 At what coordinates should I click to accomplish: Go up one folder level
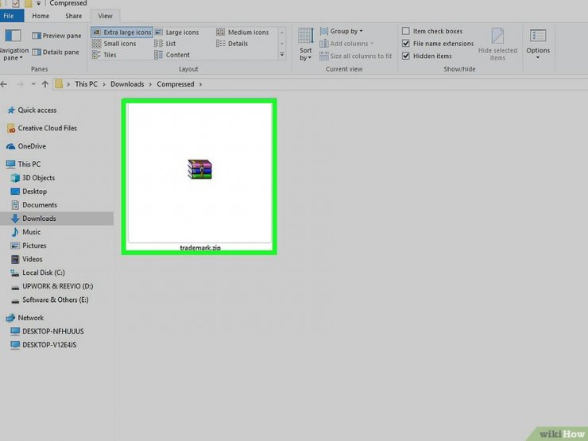pyautogui.click(x=45, y=84)
